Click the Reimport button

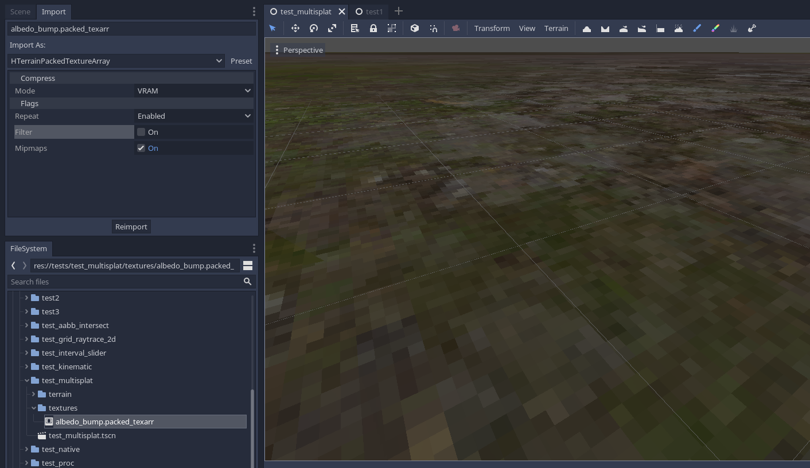coord(131,227)
